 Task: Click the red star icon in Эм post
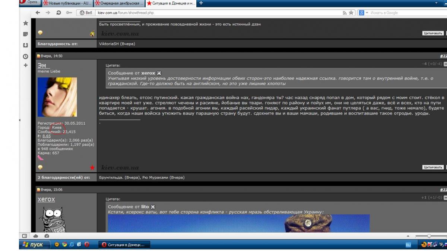tap(92, 168)
